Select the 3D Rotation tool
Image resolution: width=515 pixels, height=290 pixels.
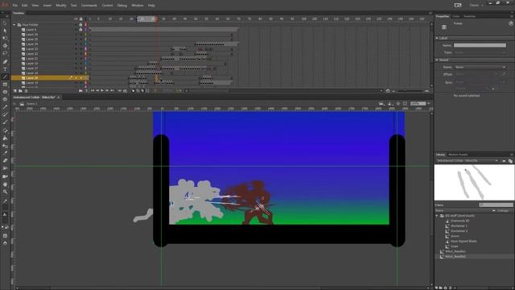pyautogui.click(x=5, y=45)
